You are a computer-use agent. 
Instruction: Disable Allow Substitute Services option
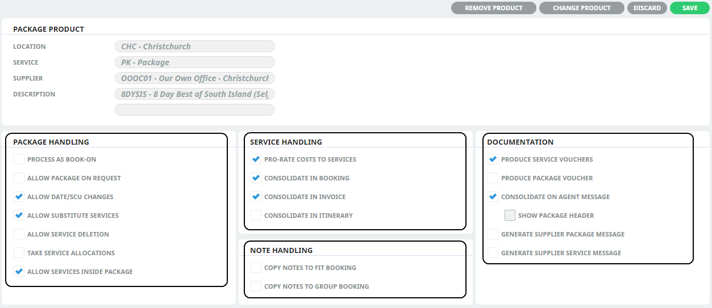[19, 216]
